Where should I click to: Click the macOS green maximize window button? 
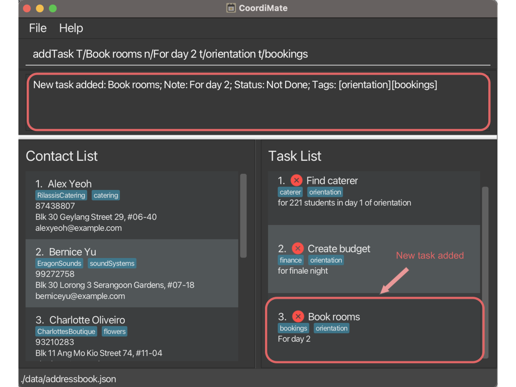(x=52, y=9)
